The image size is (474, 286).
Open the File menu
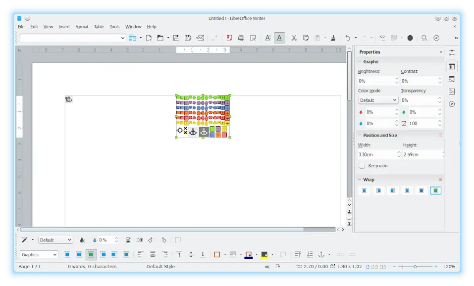(21, 27)
